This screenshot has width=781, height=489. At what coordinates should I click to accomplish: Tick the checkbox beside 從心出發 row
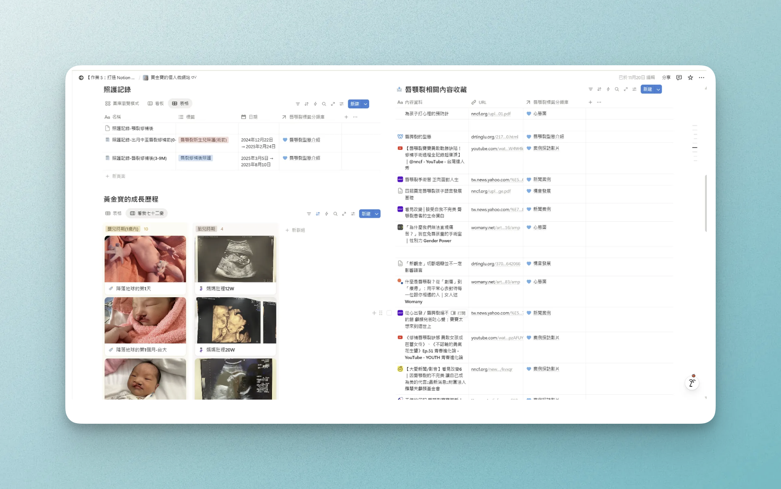click(389, 313)
